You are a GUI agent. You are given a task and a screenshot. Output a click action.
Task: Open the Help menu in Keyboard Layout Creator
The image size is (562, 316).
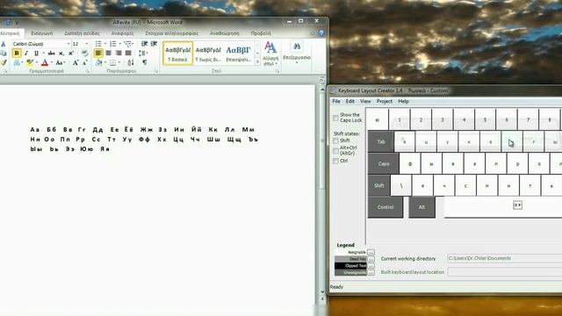pos(403,102)
